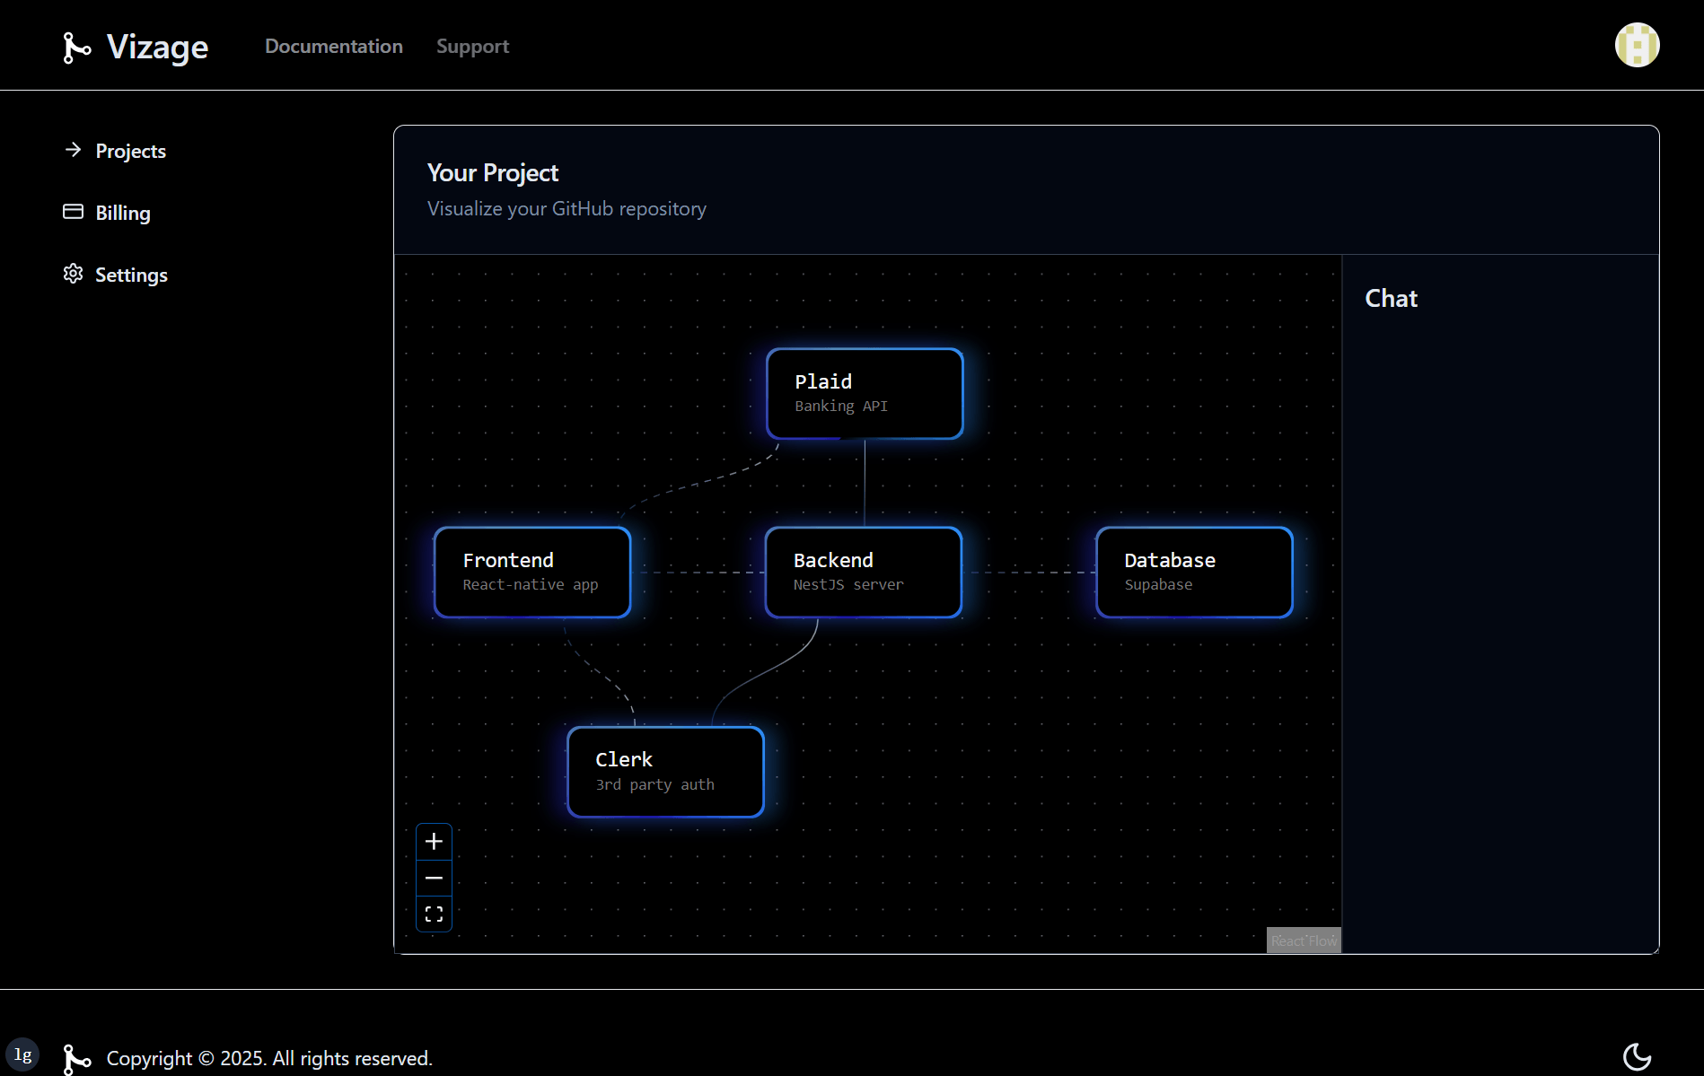
Task: Fit view of the flow canvas
Action: [x=434, y=914]
